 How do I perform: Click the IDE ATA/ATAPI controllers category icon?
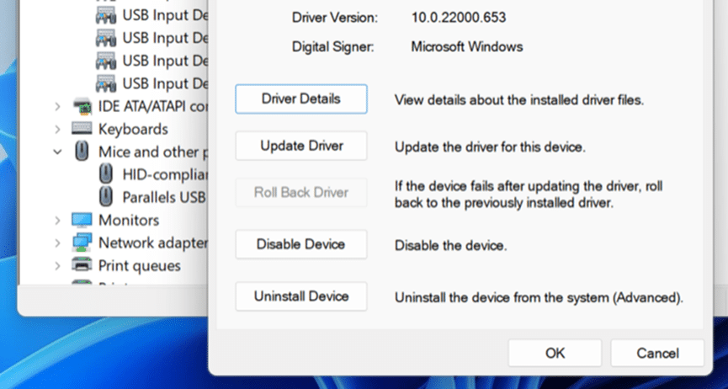point(82,107)
